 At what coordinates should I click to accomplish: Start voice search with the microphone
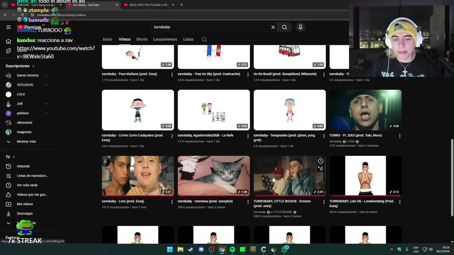[x=300, y=27]
